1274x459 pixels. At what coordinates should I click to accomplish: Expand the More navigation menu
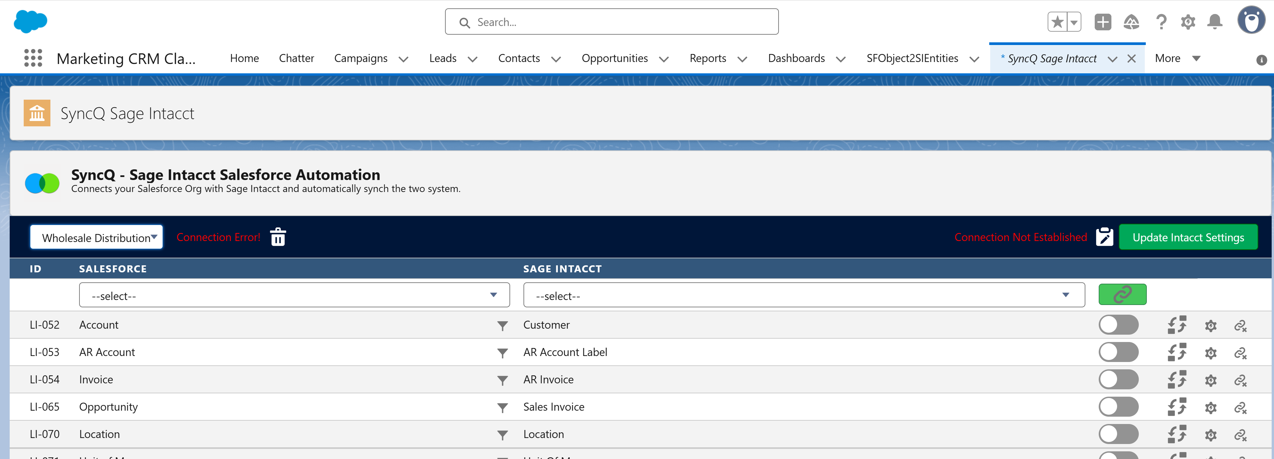click(x=1177, y=58)
